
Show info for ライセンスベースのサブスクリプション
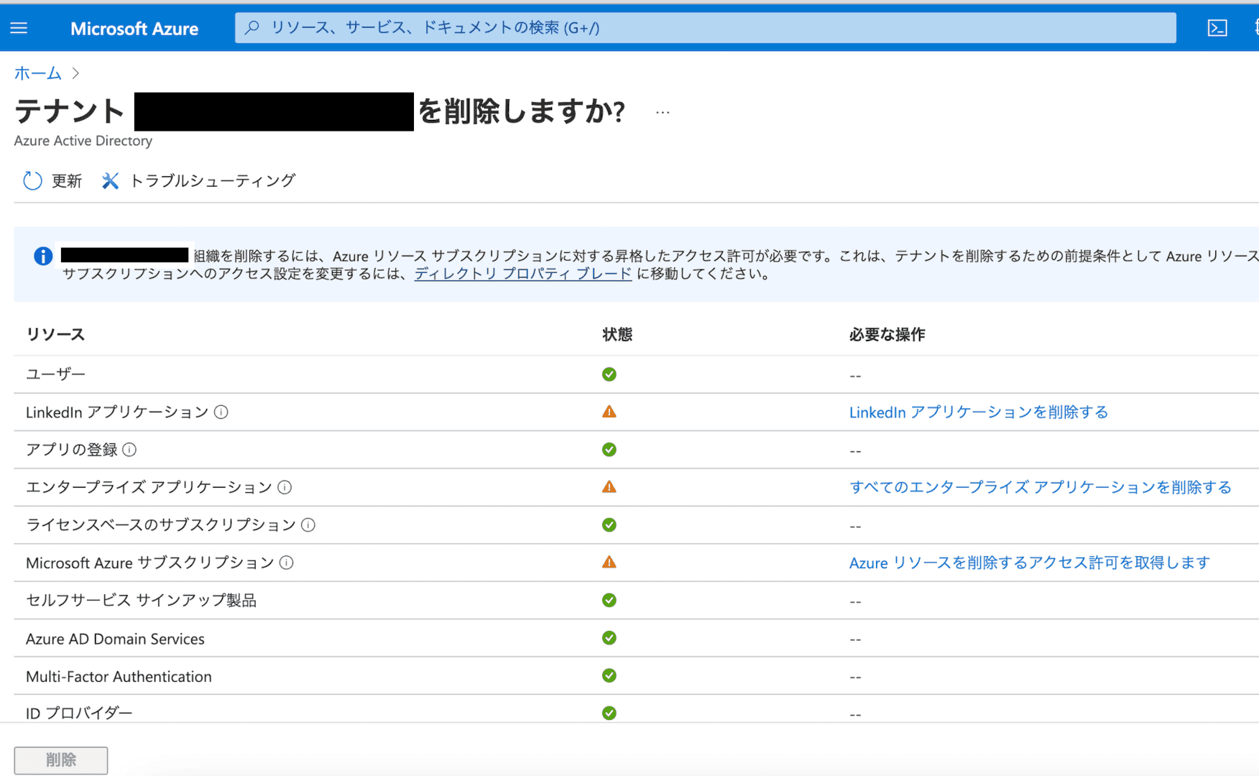pyautogui.click(x=308, y=525)
